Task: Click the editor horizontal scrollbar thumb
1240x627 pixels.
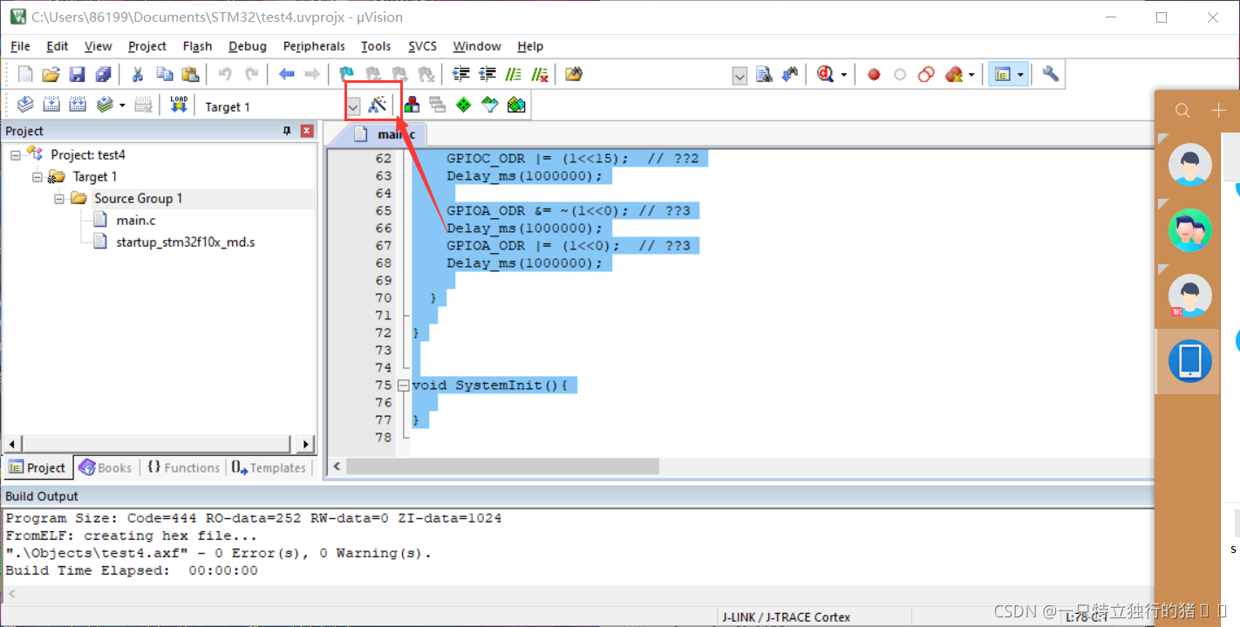Action: [502, 467]
